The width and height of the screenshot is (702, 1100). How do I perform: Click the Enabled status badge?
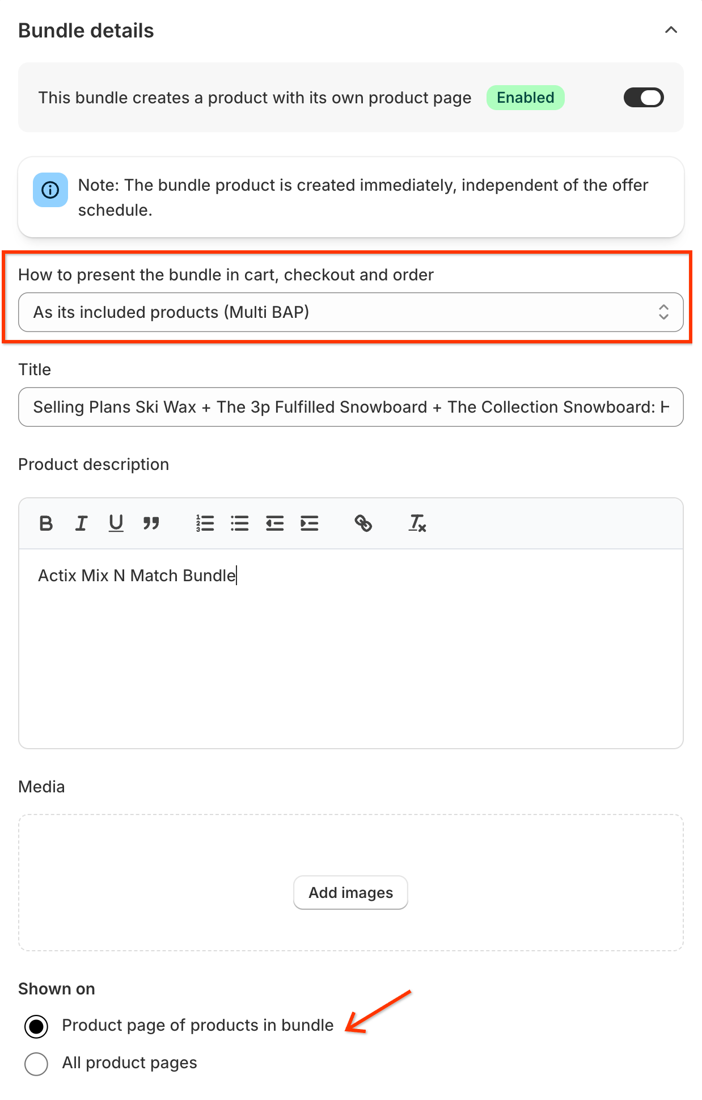click(525, 98)
